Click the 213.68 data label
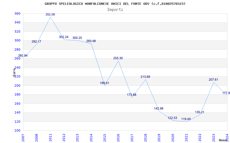Screen dimensions: 230x143 [145, 77]
